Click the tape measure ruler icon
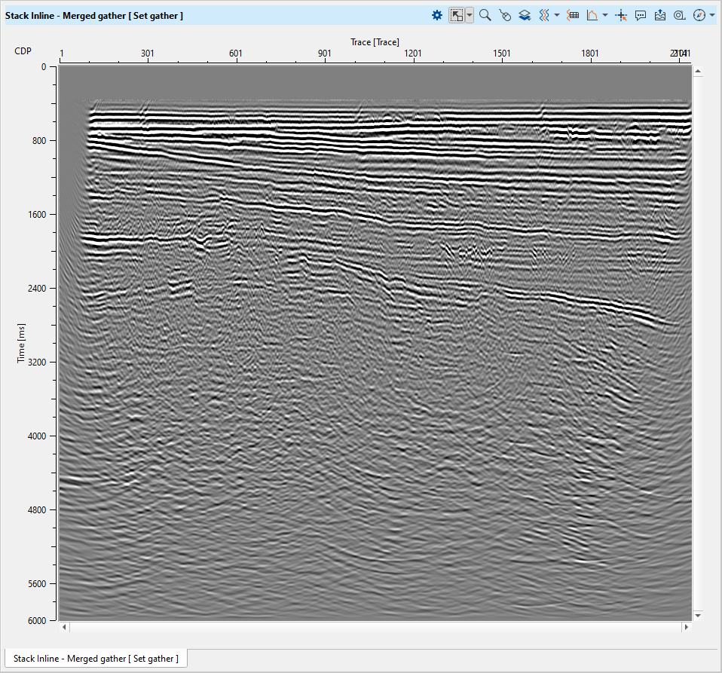 point(680,15)
